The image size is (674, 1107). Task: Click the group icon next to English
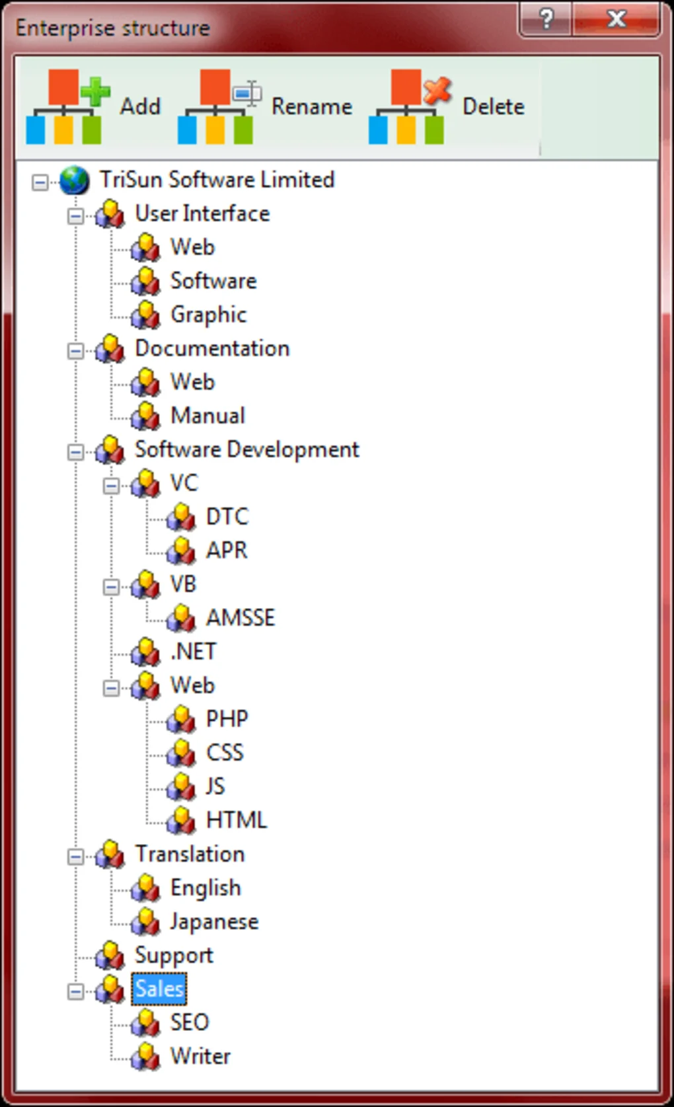point(145,888)
